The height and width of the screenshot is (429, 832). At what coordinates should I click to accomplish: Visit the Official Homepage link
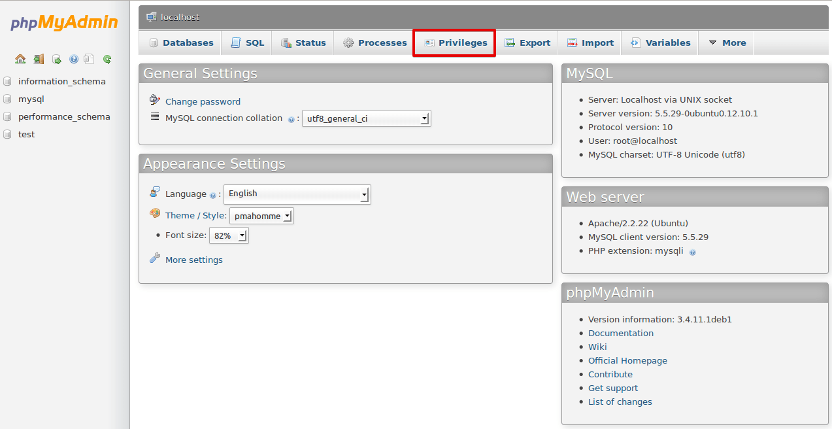click(x=627, y=361)
